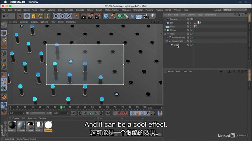Image resolution: width=252 pixels, height=141 pixels.
Task: Click the Autokeying button
Action: coord(120,113)
